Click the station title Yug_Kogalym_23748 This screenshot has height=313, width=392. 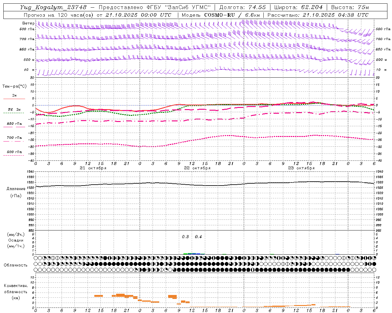pos(53,7)
